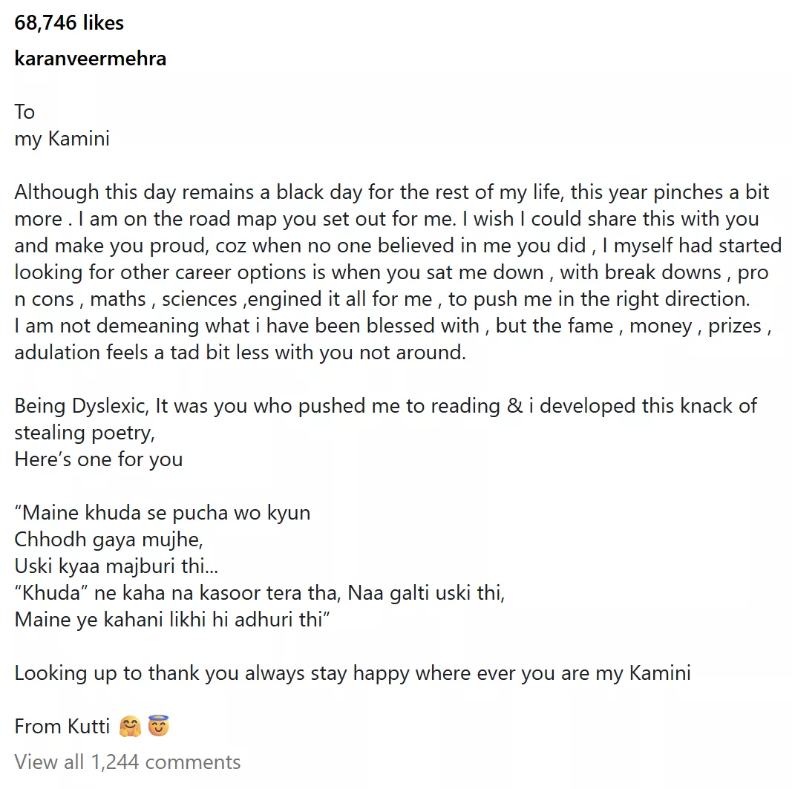
Task: Click the word "To" opening the caption
Action: tap(24, 112)
